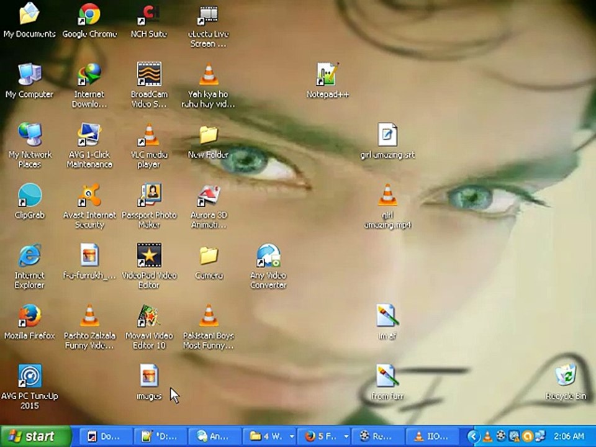Viewport: 596px width, 447px height.
Task: Expand the Firefox taskbar group dropdown arrow
Action: (x=346, y=436)
